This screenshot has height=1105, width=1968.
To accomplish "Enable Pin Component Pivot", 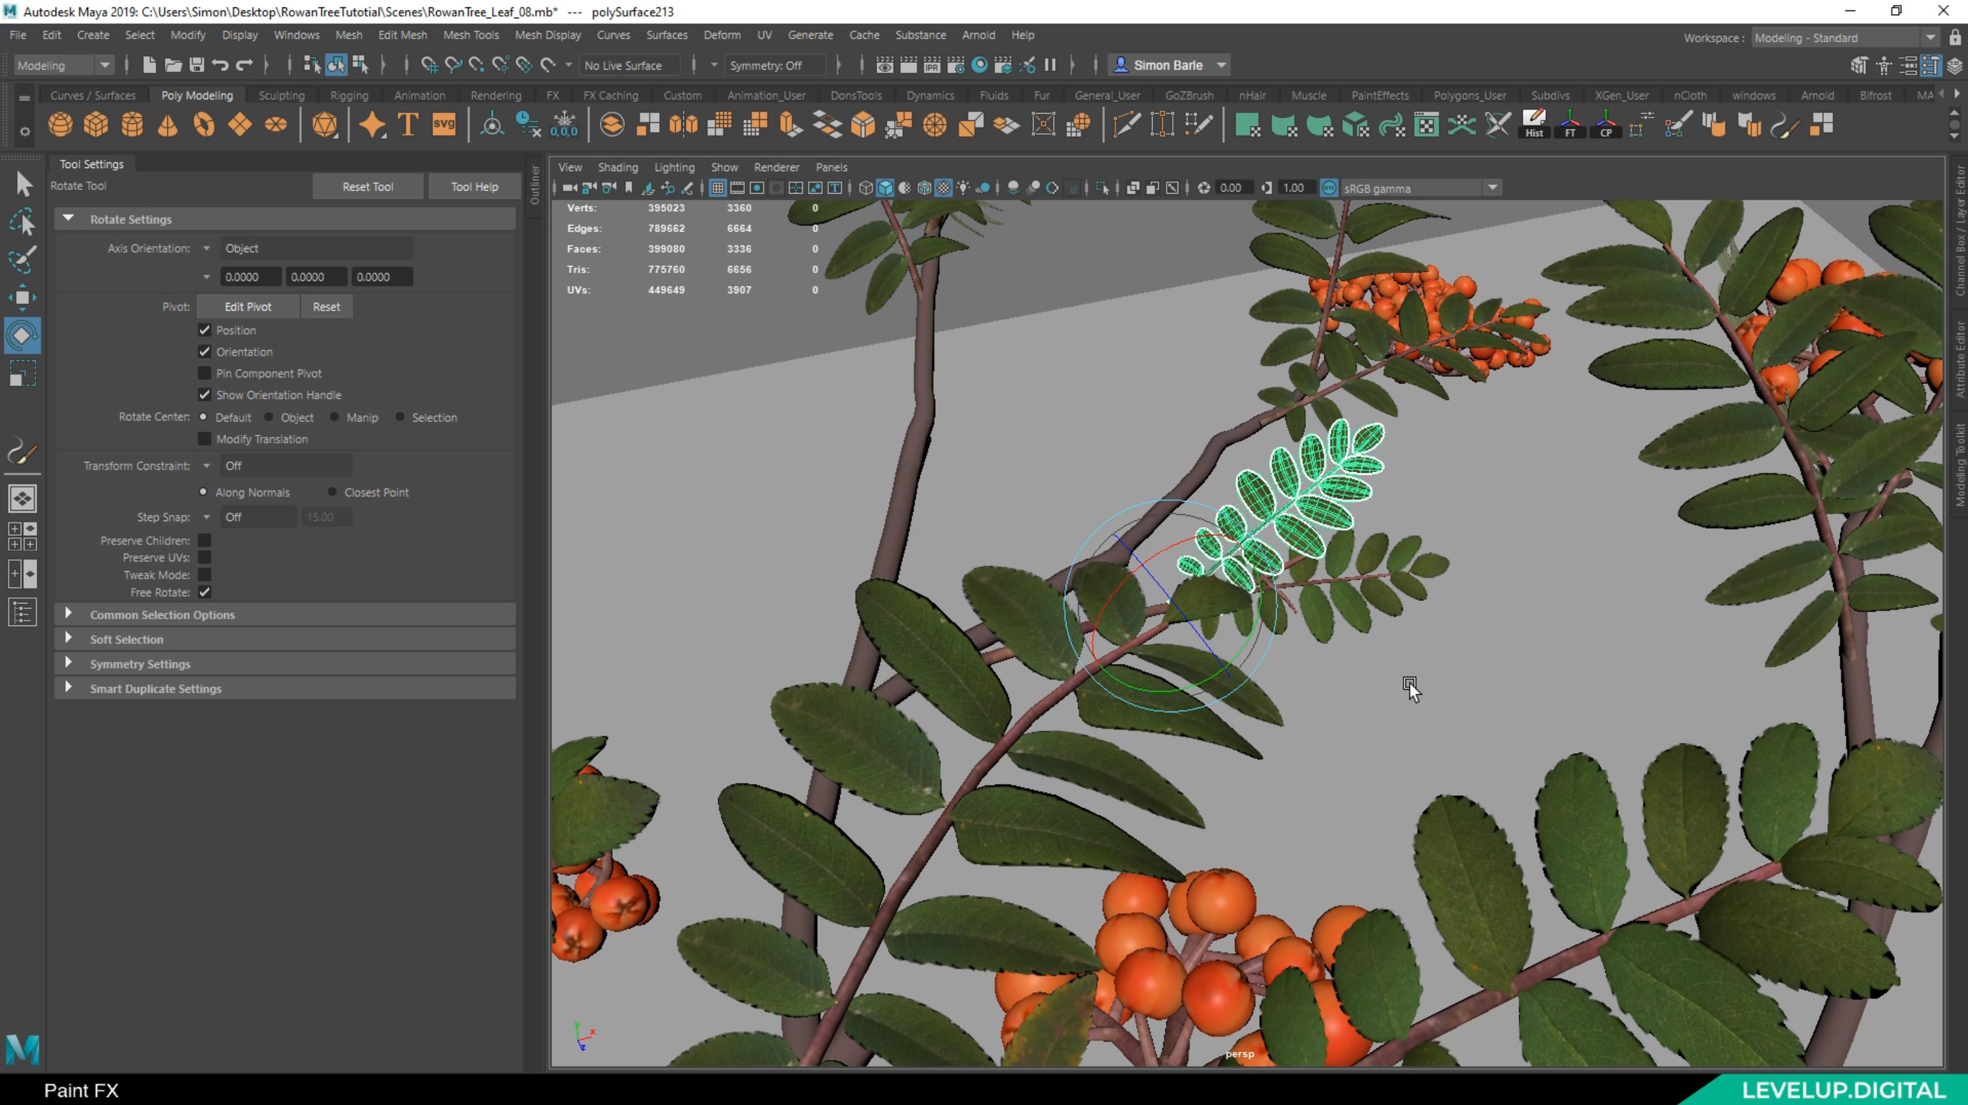I will (x=204, y=373).
